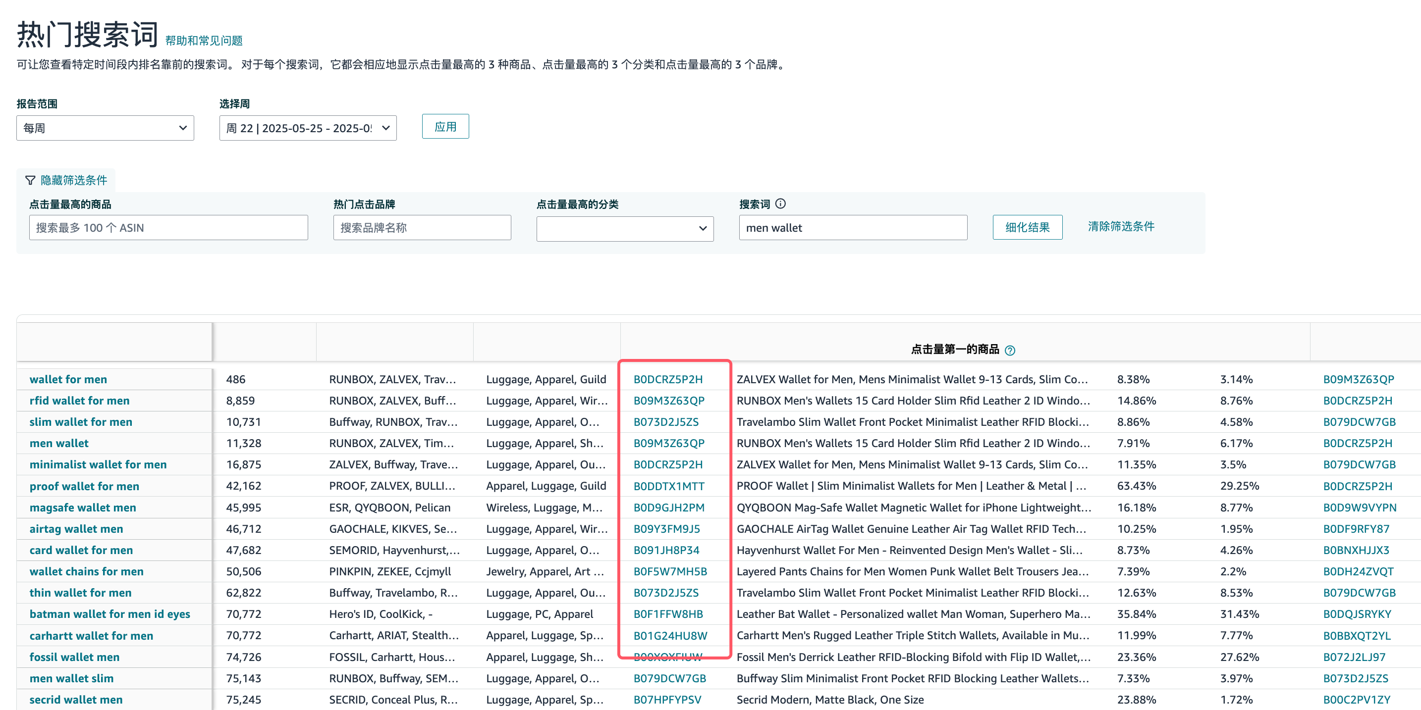The width and height of the screenshot is (1421, 710).
Task: Click the help icon beside 点击量第一的商品
Action: tap(1009, 350)
